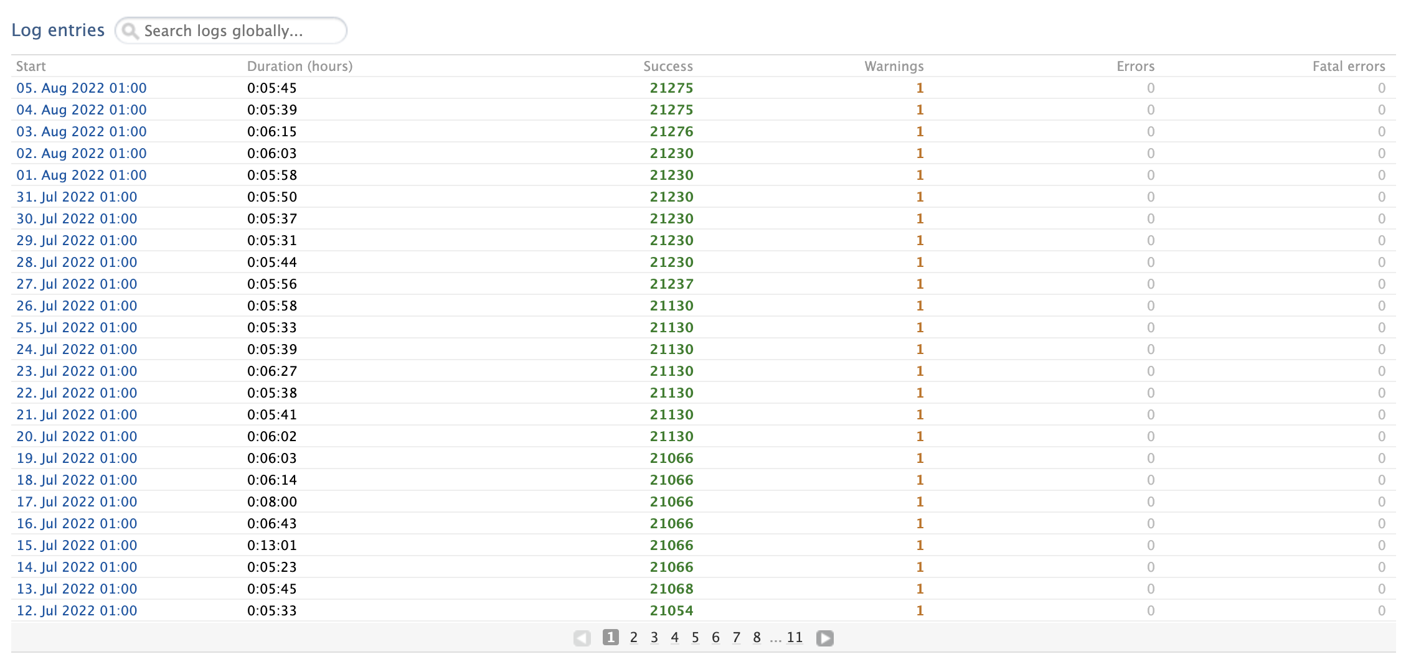Click the next page arrow icon
Viewport: 1411px width, 667px height.
click(x=825, y=637)
